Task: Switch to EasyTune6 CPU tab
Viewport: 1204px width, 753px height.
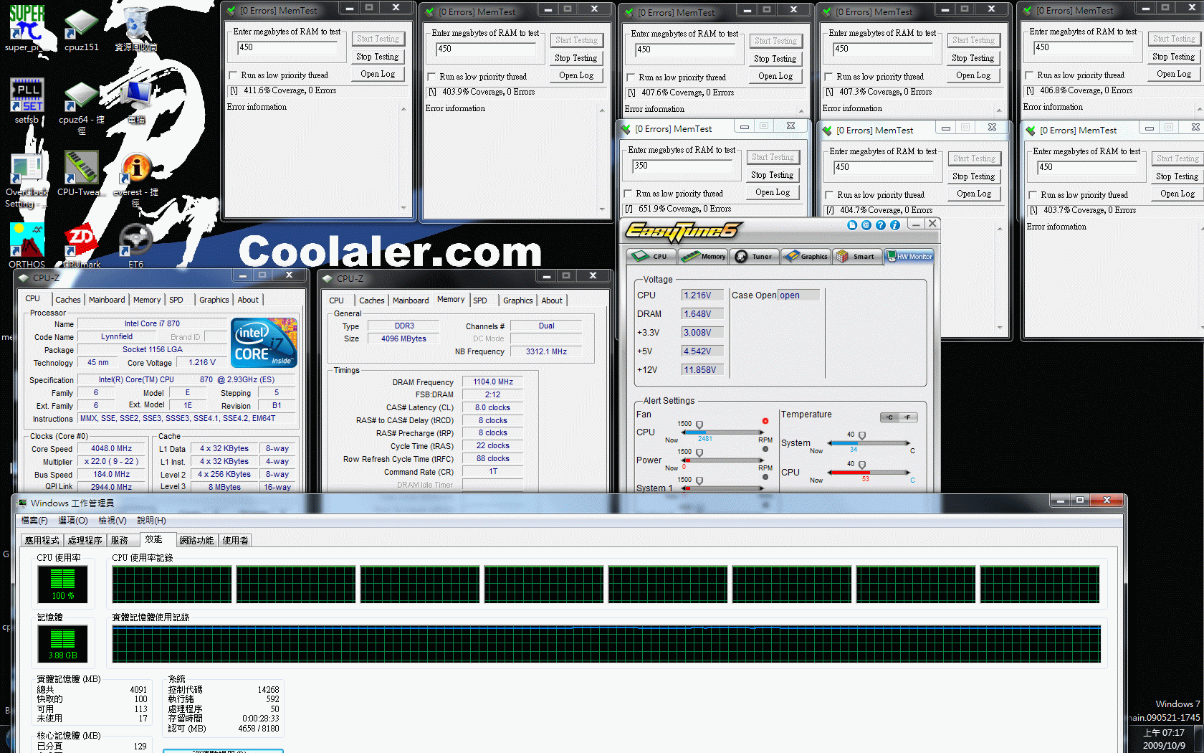Action: tap(651, 256)
